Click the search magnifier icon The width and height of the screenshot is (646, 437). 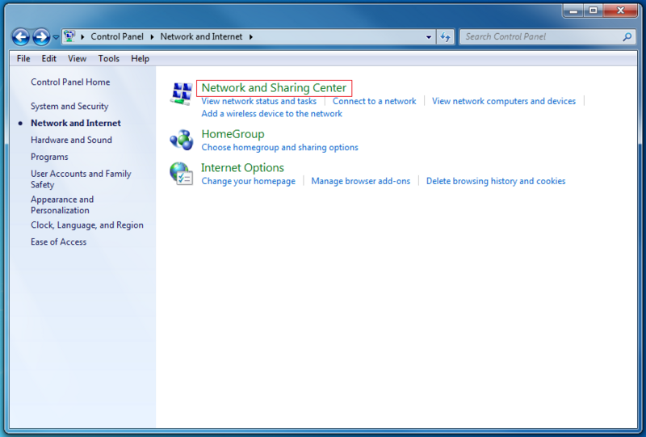point(627,37)
